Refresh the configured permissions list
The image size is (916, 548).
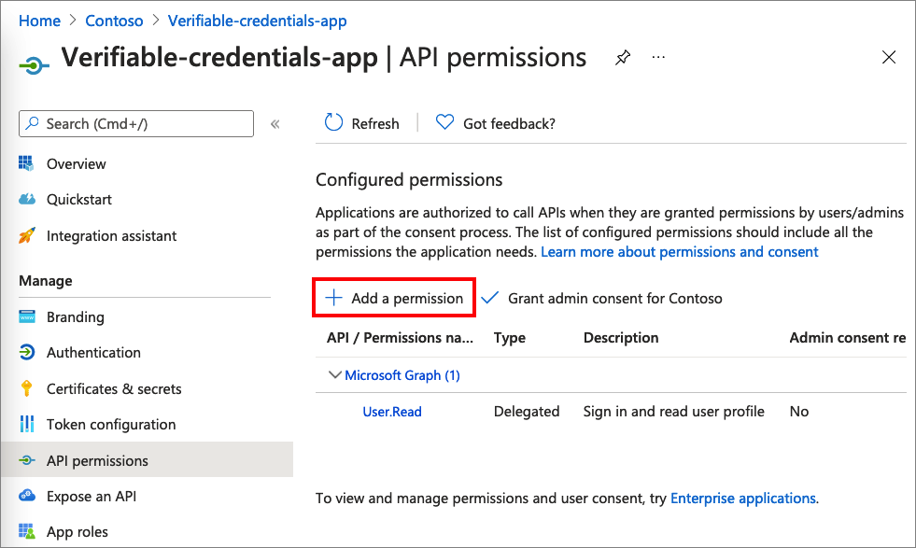click(x=362, y=122)
